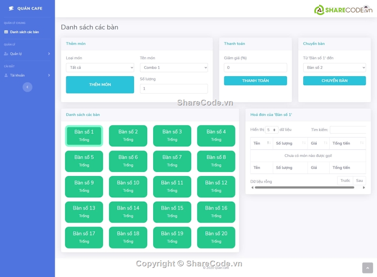Click the THÊM MÓN button
The image size is (377, 277).
tap(100, 85)
